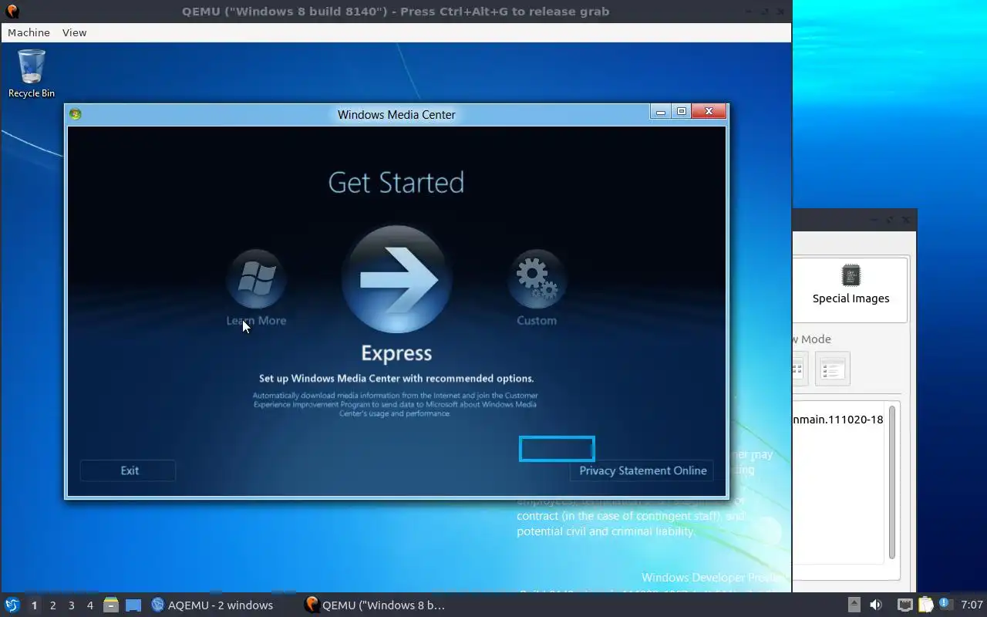Screen dimensions: 987x617
Task: Open the Recycle Bin icon on the desktop
Action: tap(31, 74)
